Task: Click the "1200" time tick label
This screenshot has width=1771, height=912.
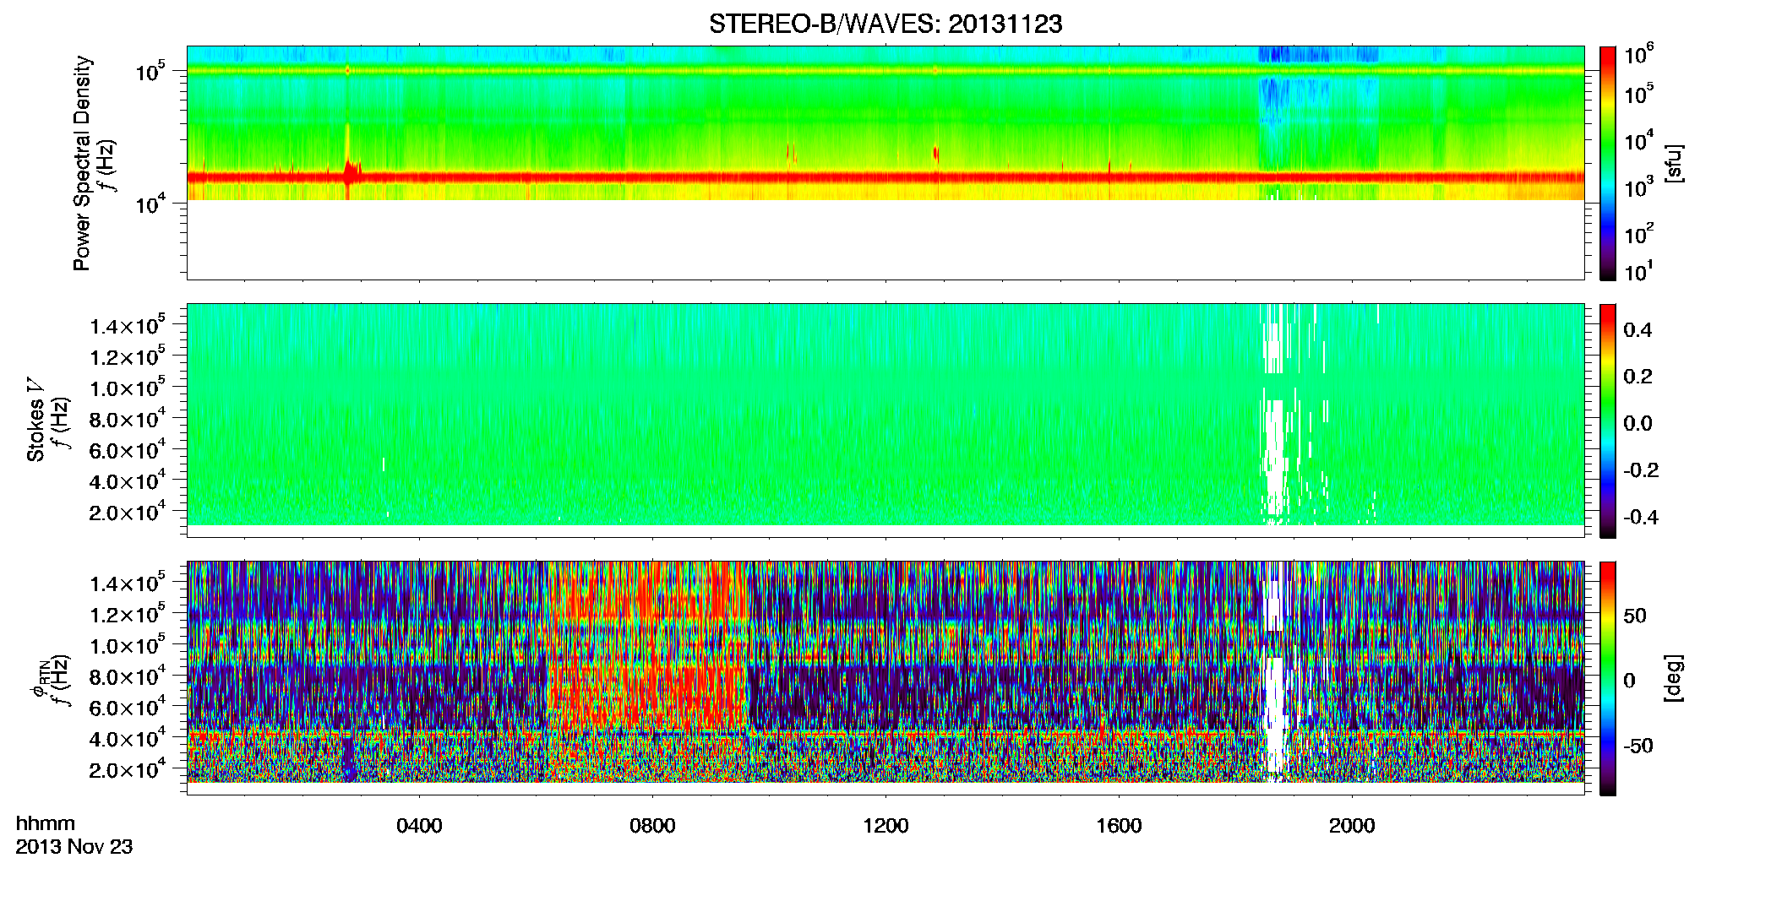Action: 885,826
